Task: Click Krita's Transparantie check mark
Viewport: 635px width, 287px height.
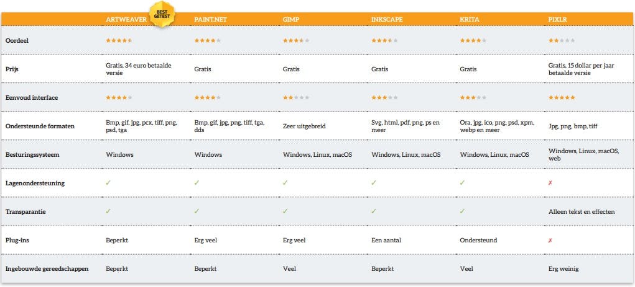Action: (462, 211)
